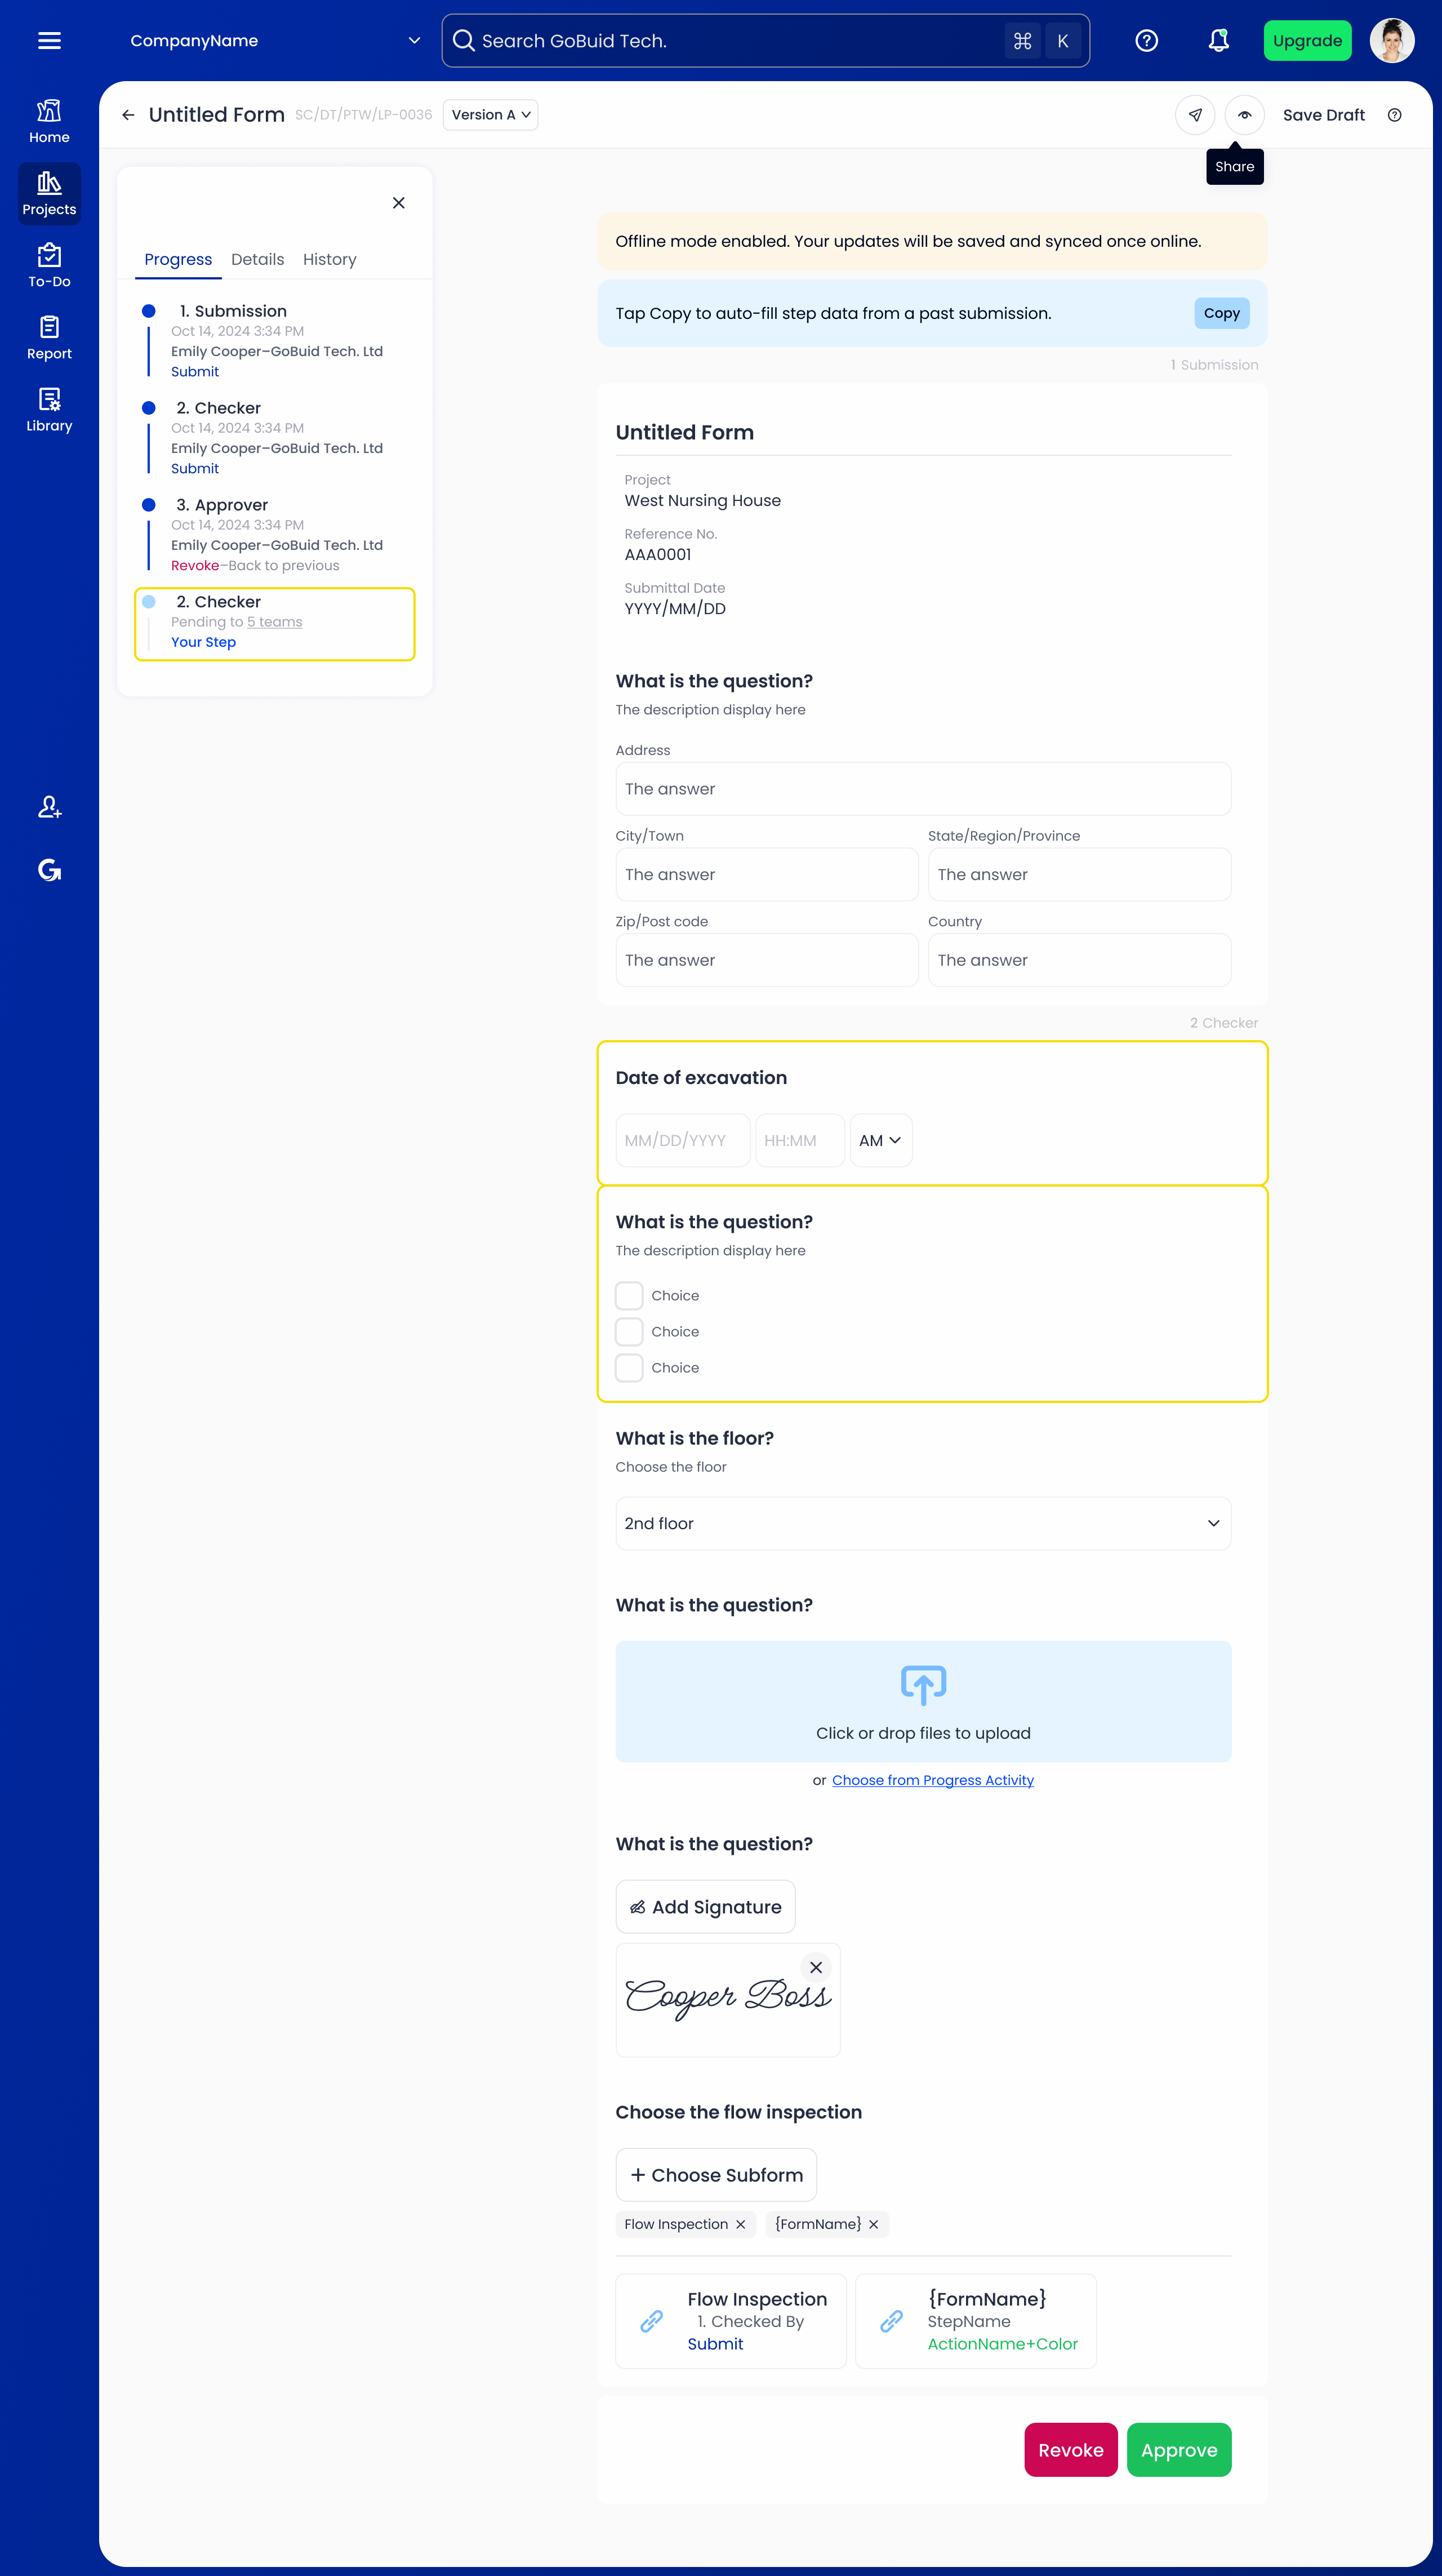Switch to the History tab
This screenshot has height=2576, width=1442.
(x=330, y=260)
